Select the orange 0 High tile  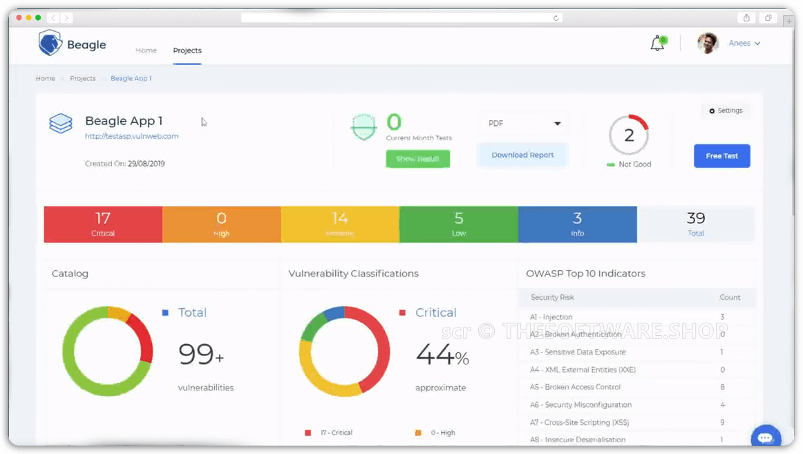222,224
